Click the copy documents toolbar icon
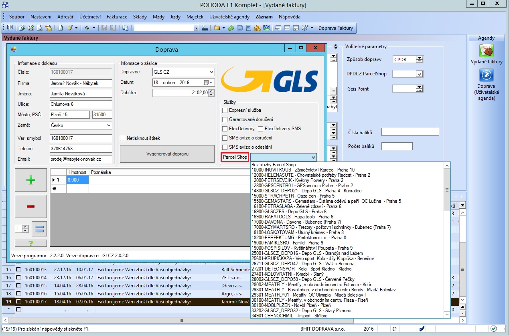This screenshot has width=509, height=335. pos(126,28)
